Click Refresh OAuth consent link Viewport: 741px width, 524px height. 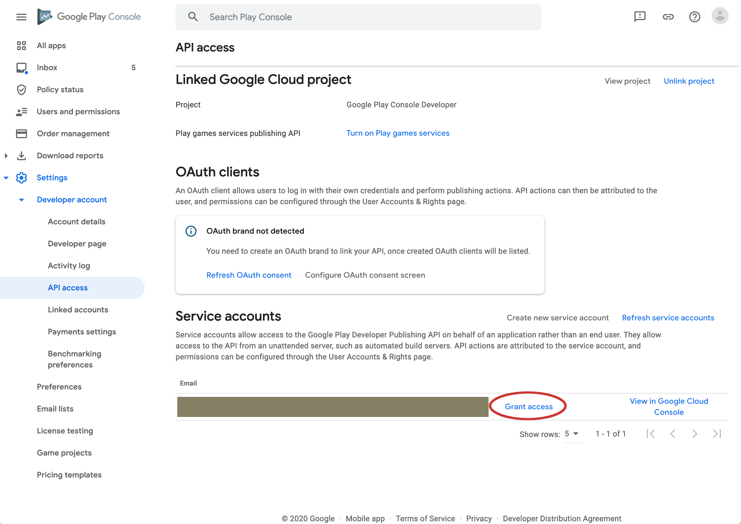click(249, 275)
